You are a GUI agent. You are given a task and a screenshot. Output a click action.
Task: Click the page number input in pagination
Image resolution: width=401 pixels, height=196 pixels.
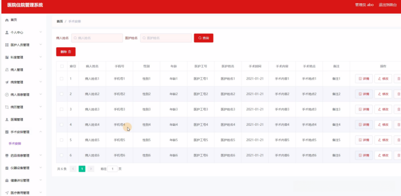112,169
